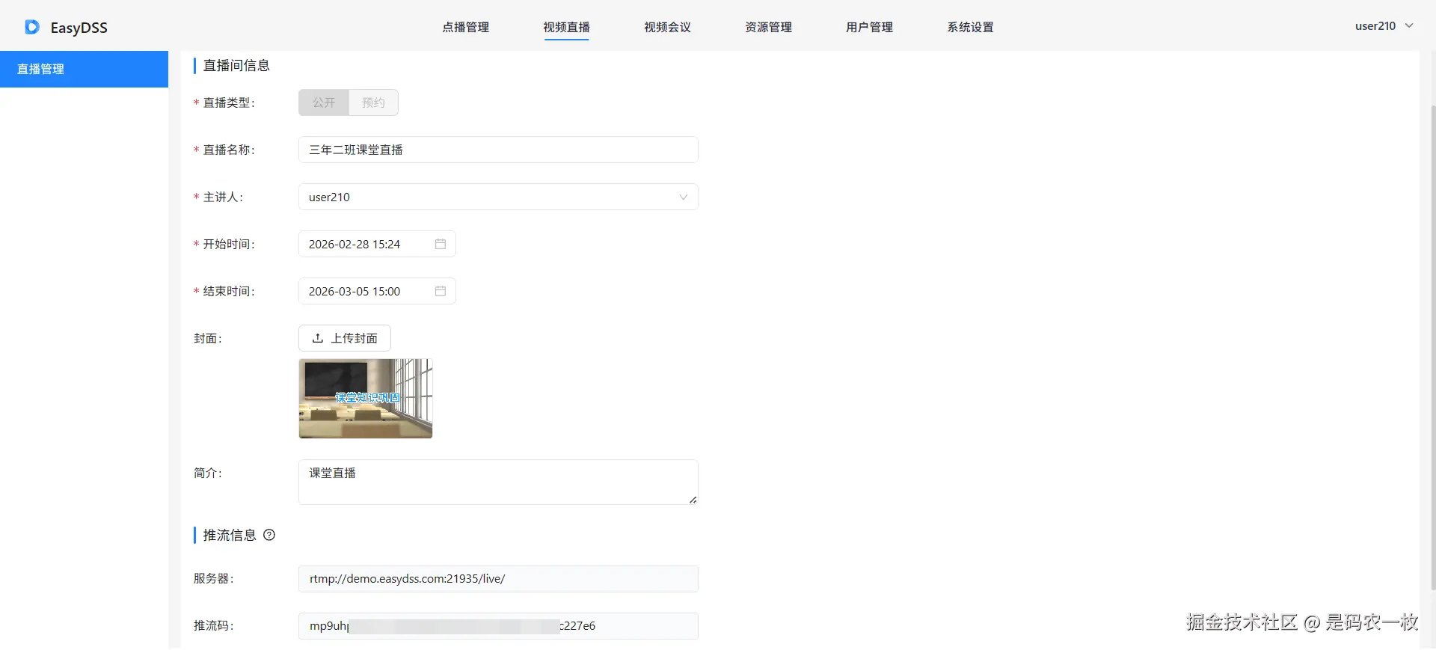Viewport: 1436px width, 650px height.
Task: Click the 直播间信息 section heading
Action: tap(236, 65)
